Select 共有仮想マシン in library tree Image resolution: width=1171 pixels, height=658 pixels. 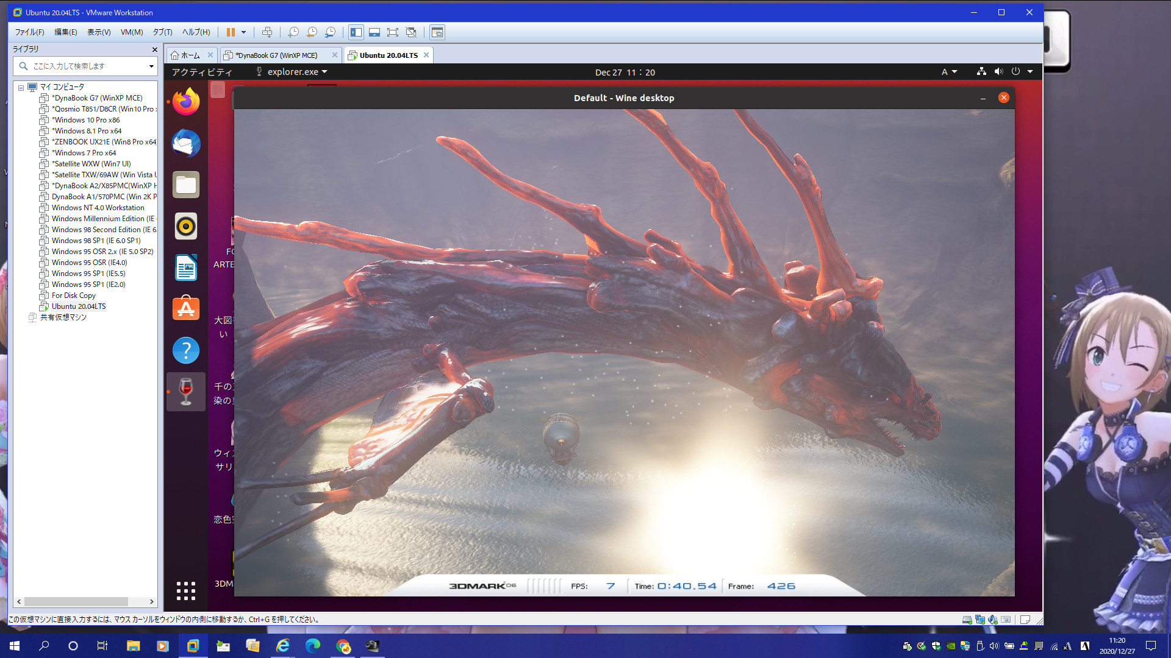63,317
